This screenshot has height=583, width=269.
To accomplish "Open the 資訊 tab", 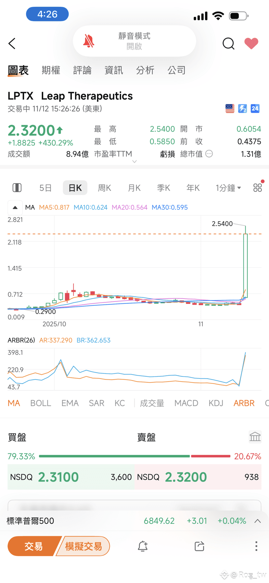I will click(x=114, y=70).
